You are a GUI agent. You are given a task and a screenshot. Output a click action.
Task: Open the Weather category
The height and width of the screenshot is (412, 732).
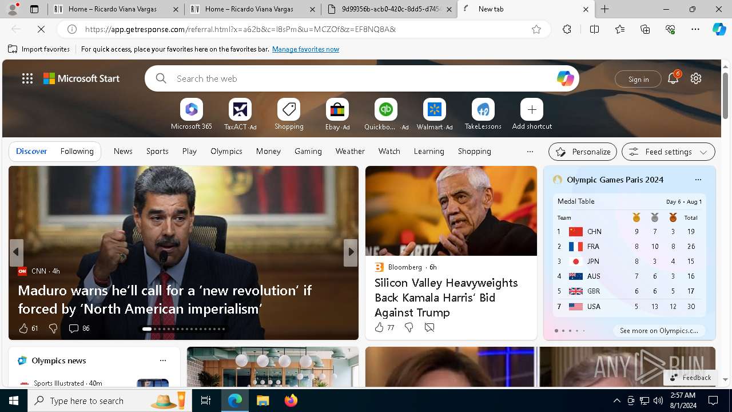[350, 151]
